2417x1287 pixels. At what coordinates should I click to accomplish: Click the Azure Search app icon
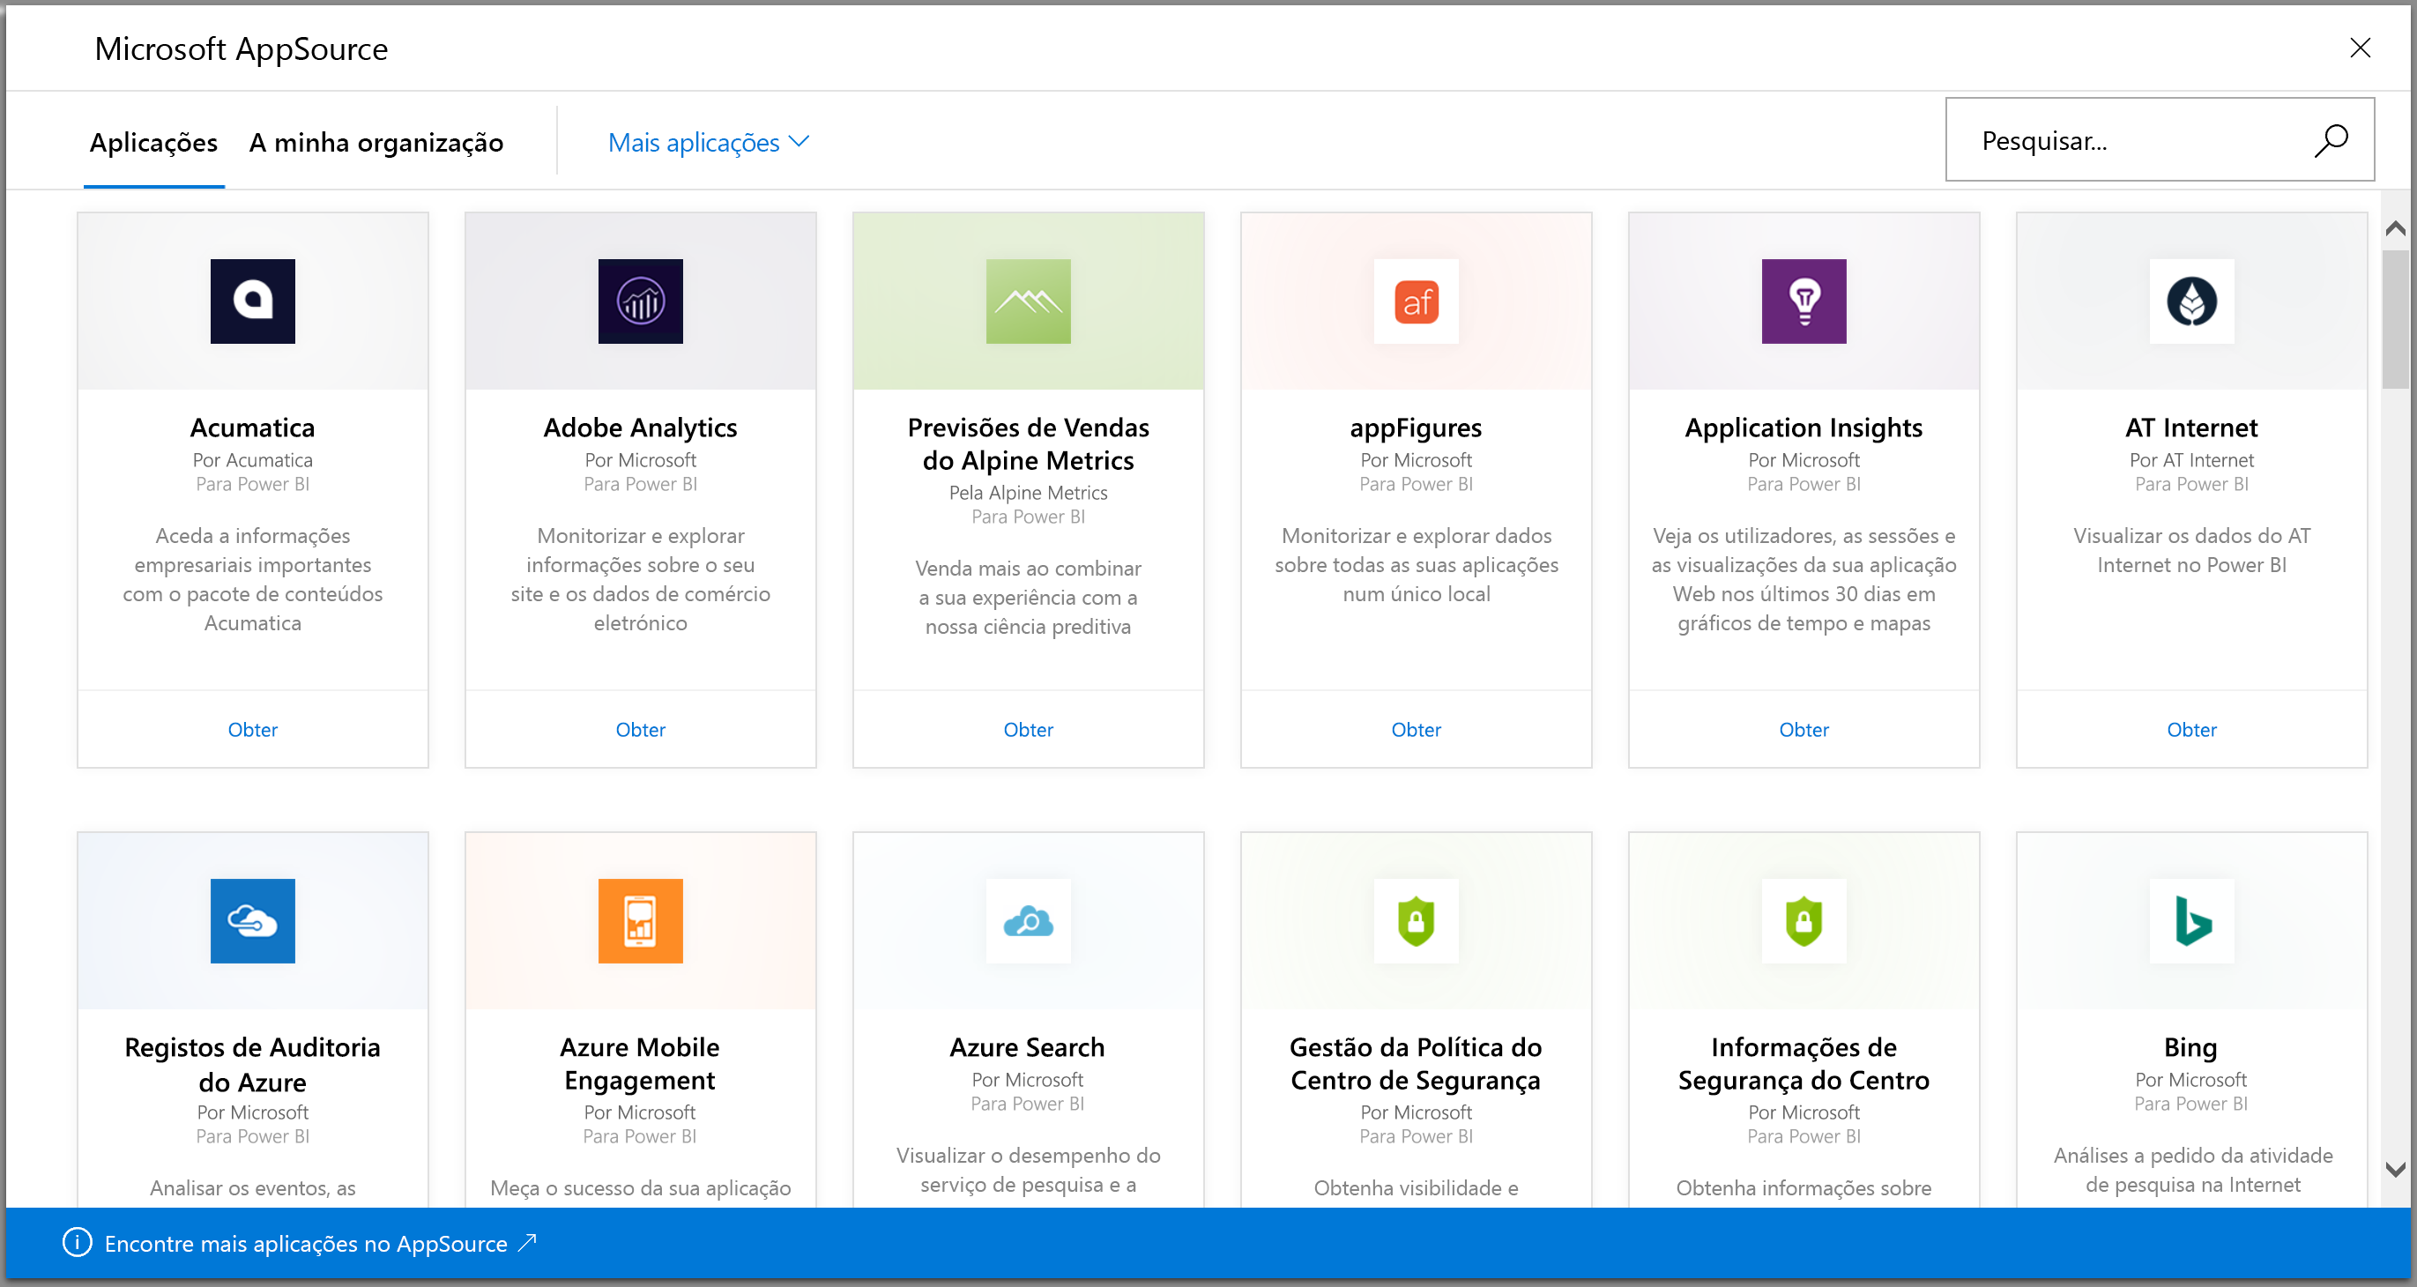pyautogui.click(x=1028, y=921)
